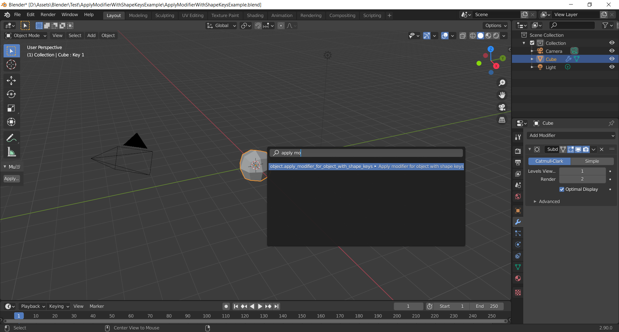Select Simple subdivision type
The image size is (619, 332).
592,161
